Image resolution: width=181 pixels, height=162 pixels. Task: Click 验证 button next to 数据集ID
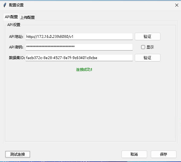coord(147,58)
